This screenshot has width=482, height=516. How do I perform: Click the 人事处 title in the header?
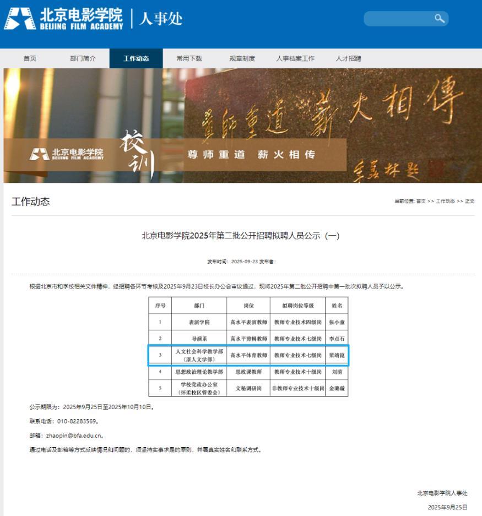161,19
